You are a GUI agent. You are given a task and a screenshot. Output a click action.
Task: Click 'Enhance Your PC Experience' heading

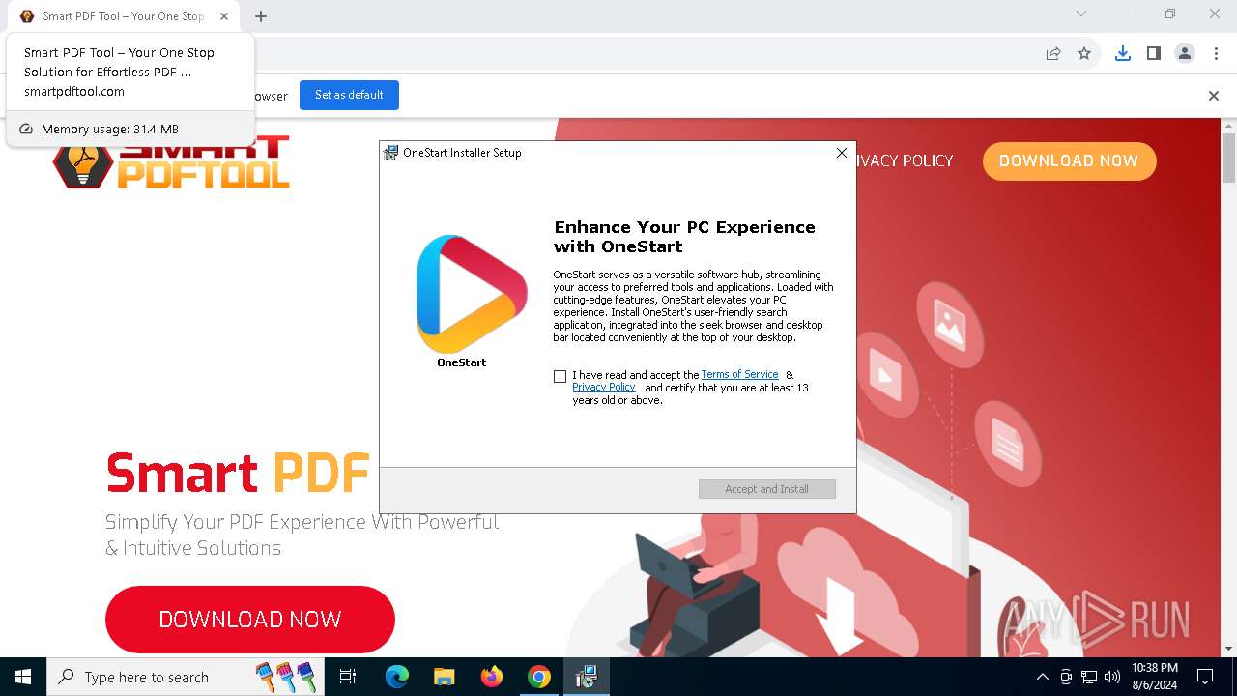[684, 237]
